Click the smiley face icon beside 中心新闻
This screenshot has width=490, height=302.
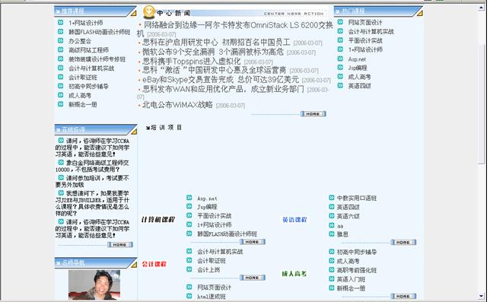click(x=149, y=12)
